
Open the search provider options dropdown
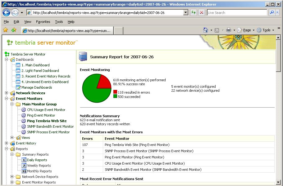277,13
